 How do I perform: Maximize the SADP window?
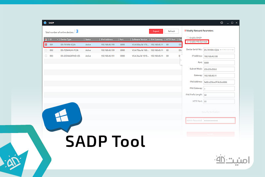(x=232, y=23)
